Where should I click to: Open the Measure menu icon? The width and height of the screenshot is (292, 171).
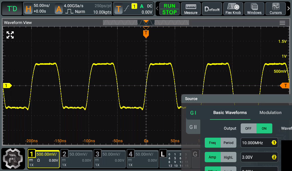[x=191, y=9]
